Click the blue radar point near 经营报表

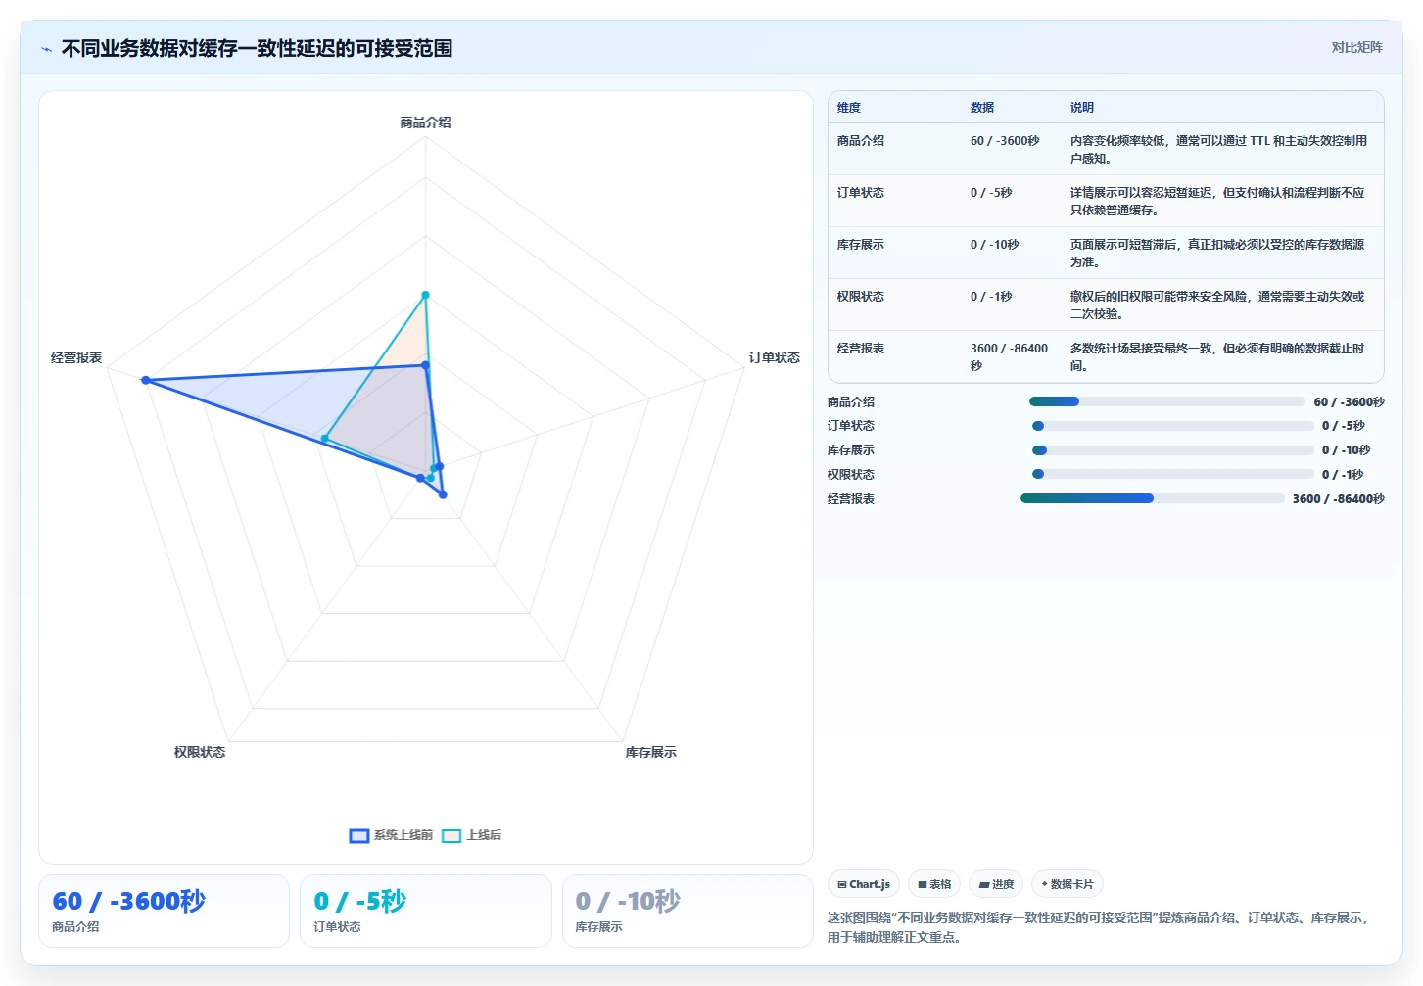coord(145,380)
